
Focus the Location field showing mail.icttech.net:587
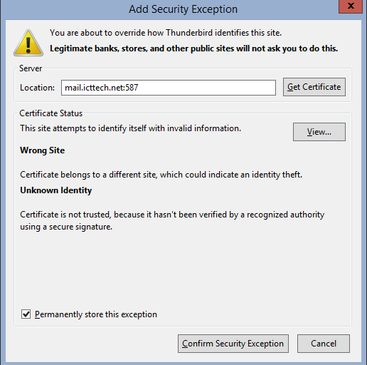[x=169, y=88]
